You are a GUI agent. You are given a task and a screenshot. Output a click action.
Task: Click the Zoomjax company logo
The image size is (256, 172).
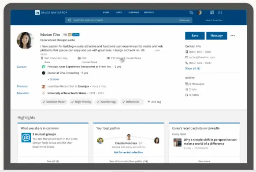tap(44, 86)
